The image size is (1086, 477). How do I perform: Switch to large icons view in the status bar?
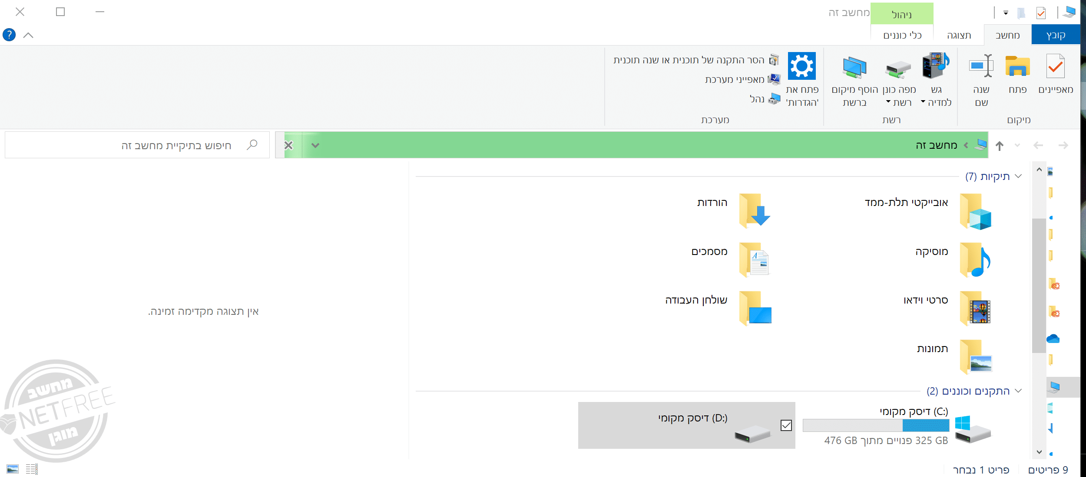pyautogui.click(x=13, y=469)
